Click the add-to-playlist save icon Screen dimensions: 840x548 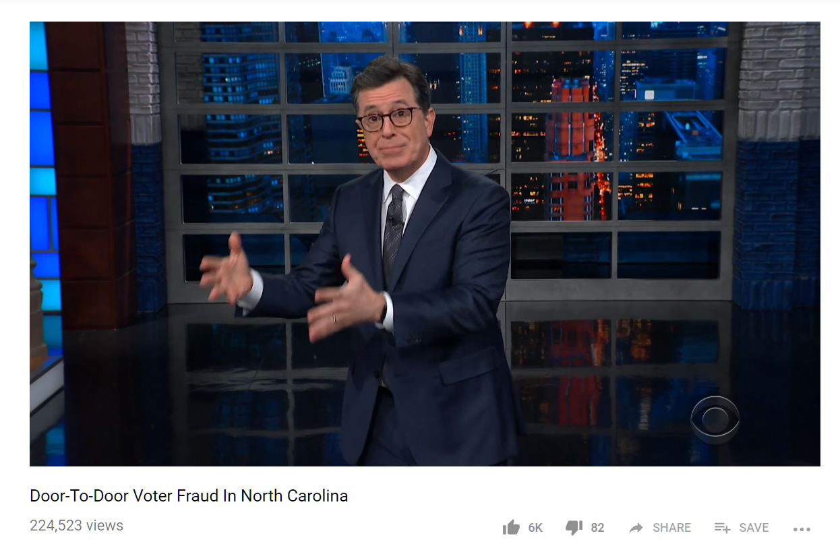[x=722, y=528]
